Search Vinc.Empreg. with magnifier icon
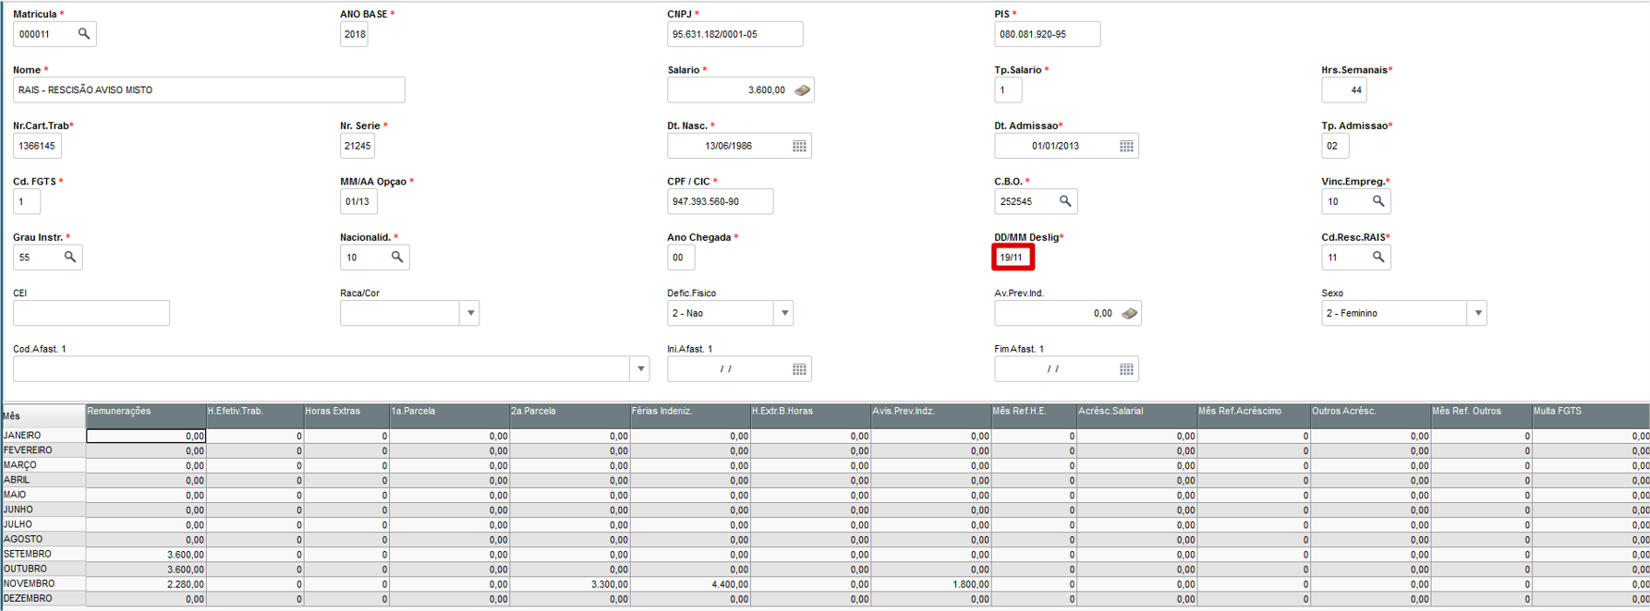Image resolution: width=1650 pixels, height=611 pixels. [x=1378, y=201]
